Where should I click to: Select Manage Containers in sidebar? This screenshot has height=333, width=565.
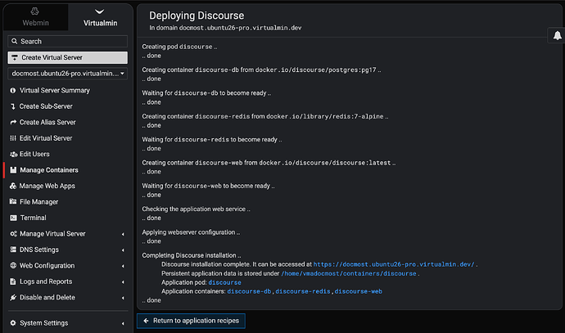(x=49, y=170)
